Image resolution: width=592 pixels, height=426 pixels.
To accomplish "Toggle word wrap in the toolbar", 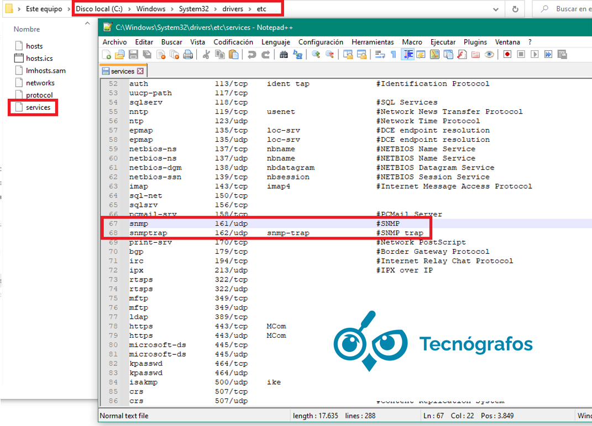I will [x=379, y=54].
